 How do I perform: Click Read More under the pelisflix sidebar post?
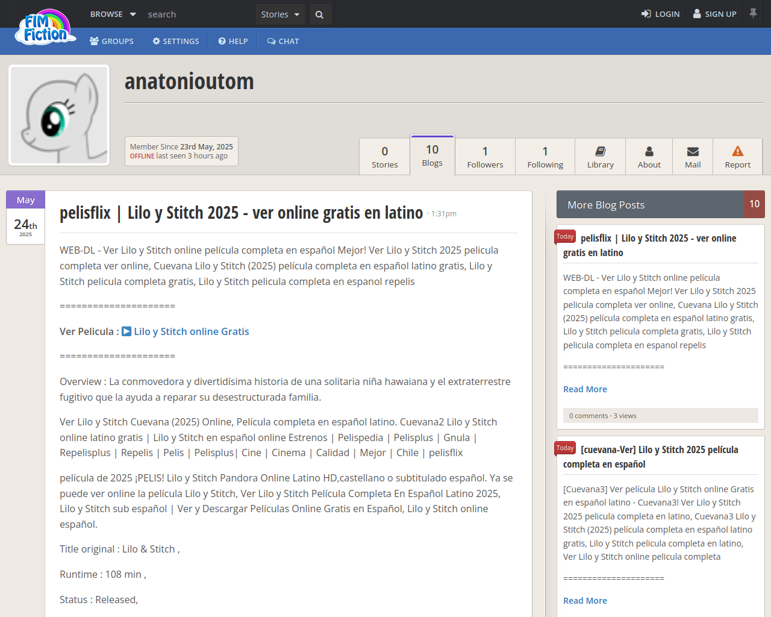[585, 389]
